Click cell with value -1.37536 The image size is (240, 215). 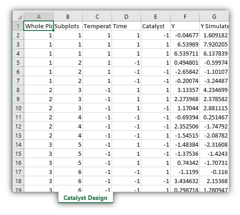pyautogui.click(x=185, y=154)
